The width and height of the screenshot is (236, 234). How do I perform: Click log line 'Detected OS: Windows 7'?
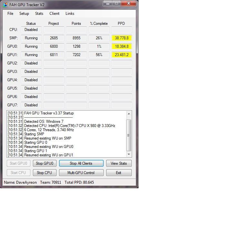[36, 122]
